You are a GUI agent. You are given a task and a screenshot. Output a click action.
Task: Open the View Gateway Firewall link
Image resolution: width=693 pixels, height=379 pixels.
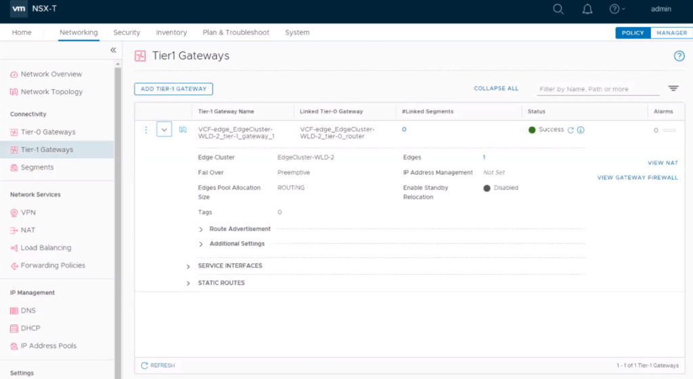(637, 178)
